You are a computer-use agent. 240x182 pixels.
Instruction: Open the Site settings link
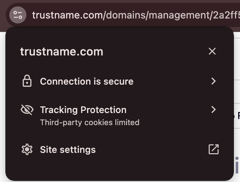tap(68, 150)
